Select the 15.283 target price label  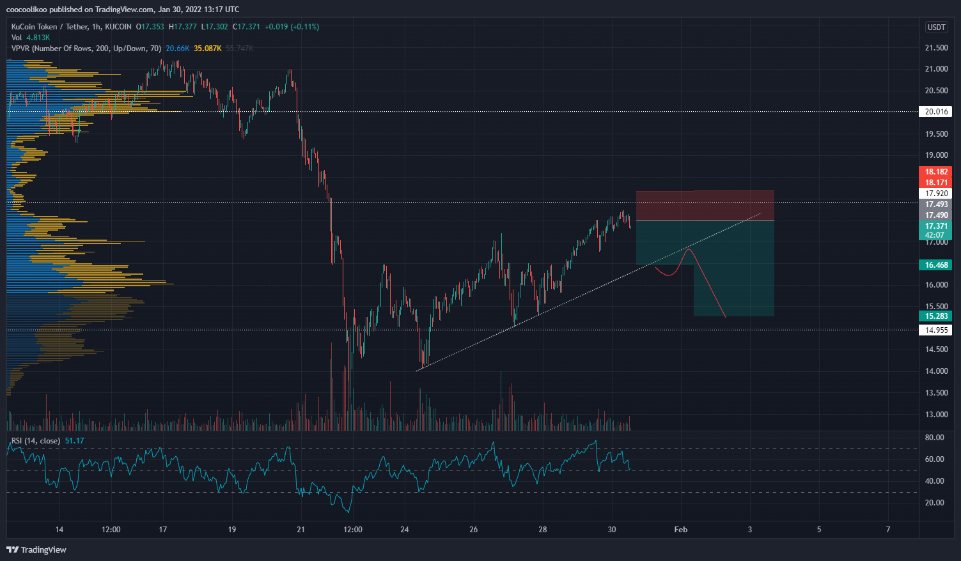[x=936, y=316]
